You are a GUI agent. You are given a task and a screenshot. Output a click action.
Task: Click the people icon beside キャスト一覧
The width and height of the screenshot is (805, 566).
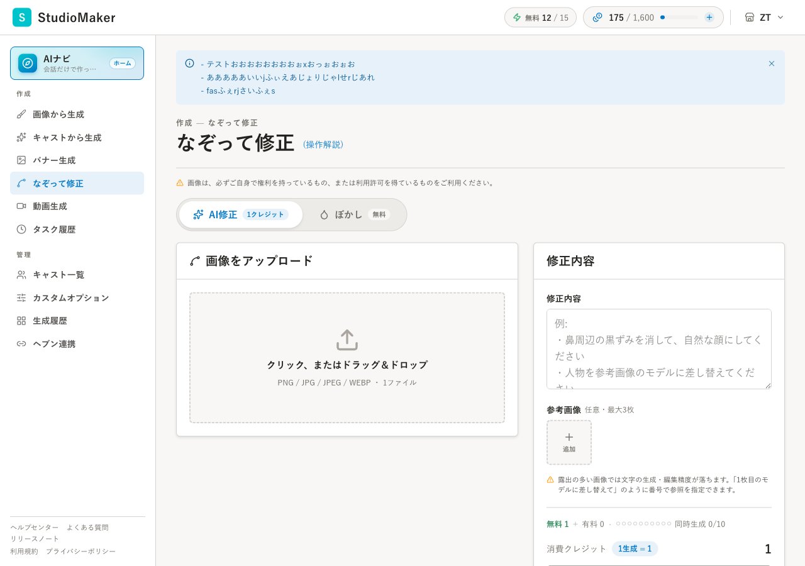(21, 274)
